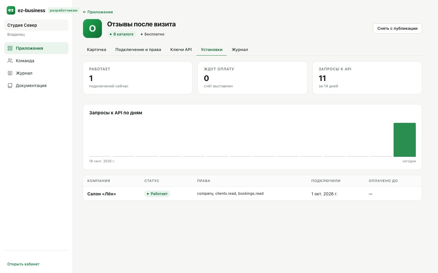Image resolution: width=438 pixels, height=273 pixels.
Task: Switch to Подключение и права tab
Action: click(138, 50)
